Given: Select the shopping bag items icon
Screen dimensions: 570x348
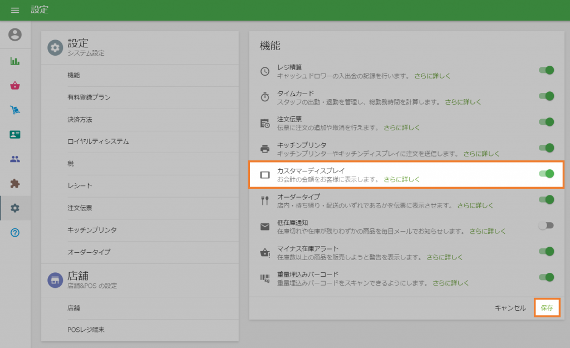Looking at the screenshot, I should 15,86.
